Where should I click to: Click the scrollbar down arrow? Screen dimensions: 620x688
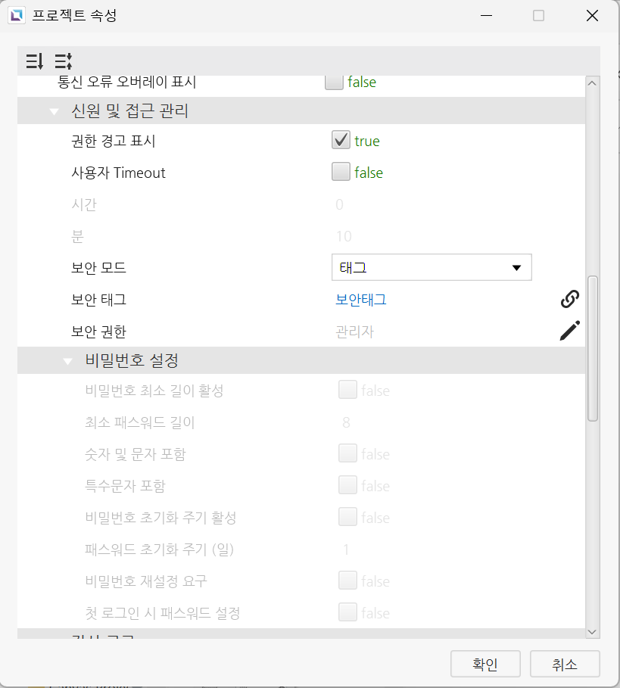592,632
